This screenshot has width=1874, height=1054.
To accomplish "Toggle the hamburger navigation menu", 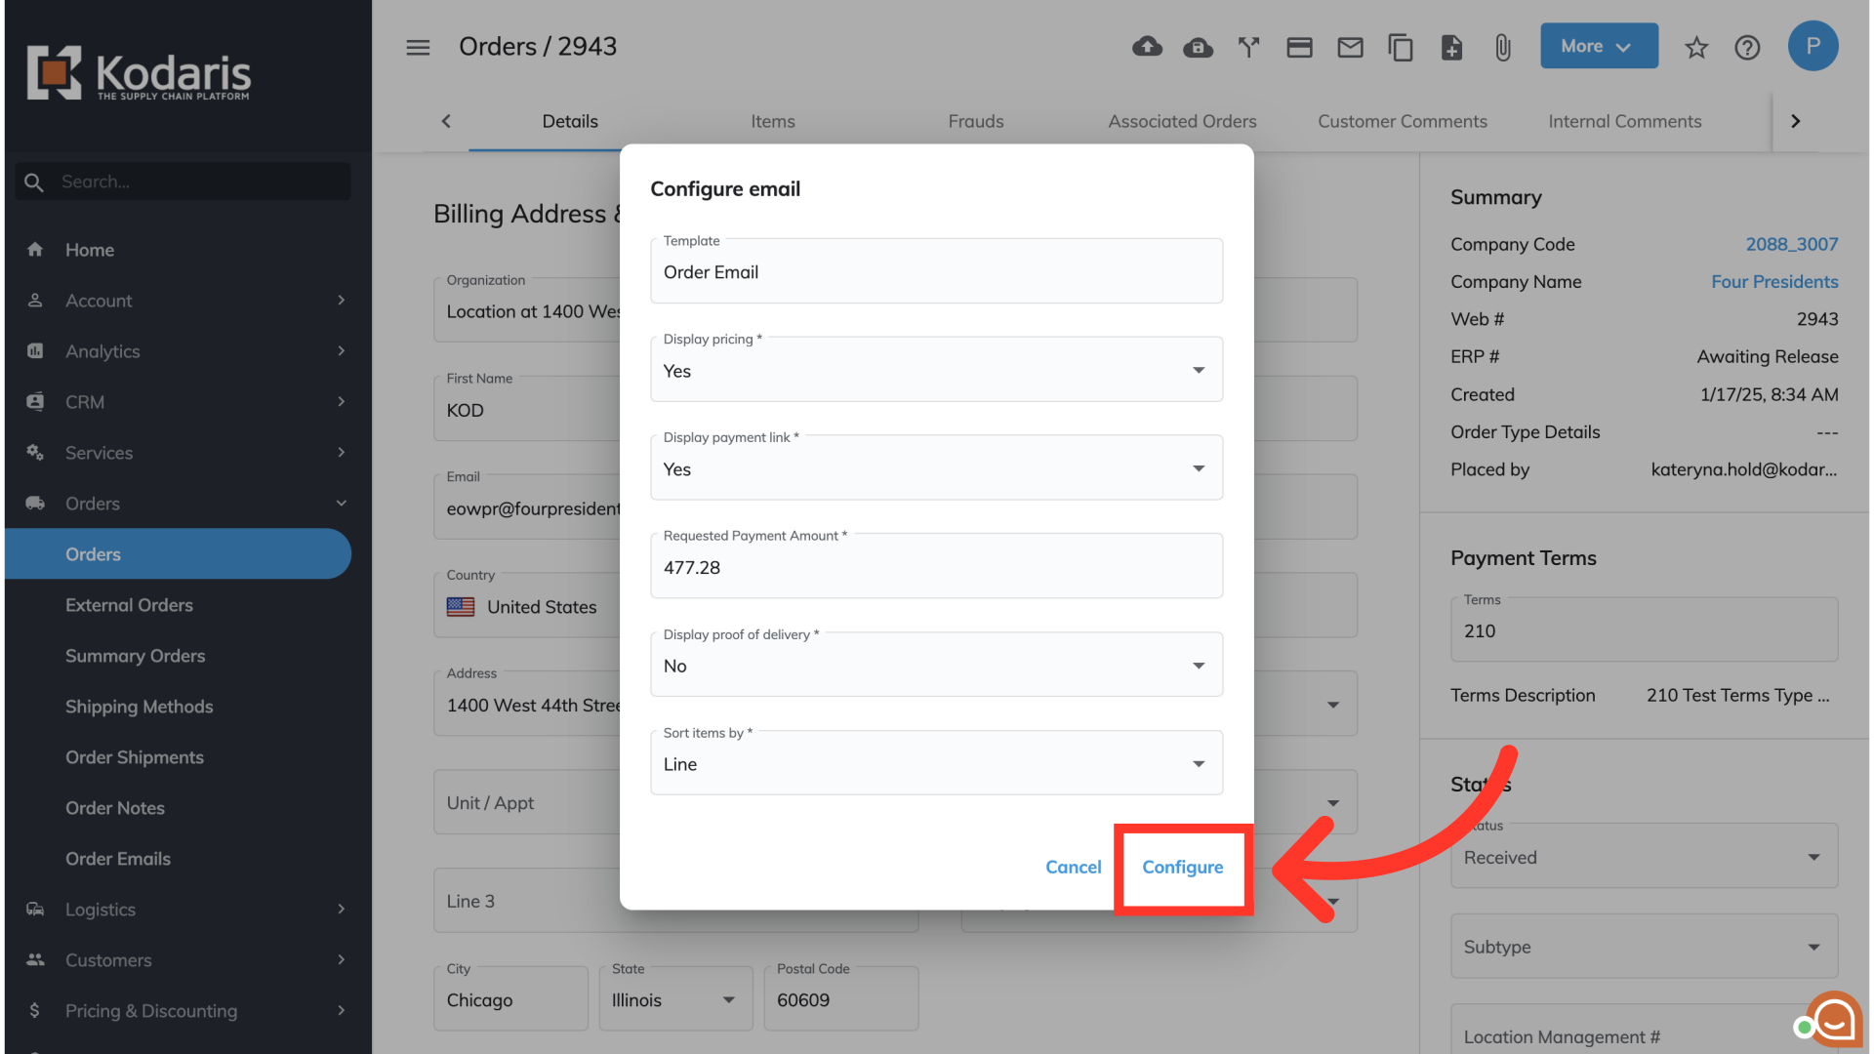I will coord(418,47).
